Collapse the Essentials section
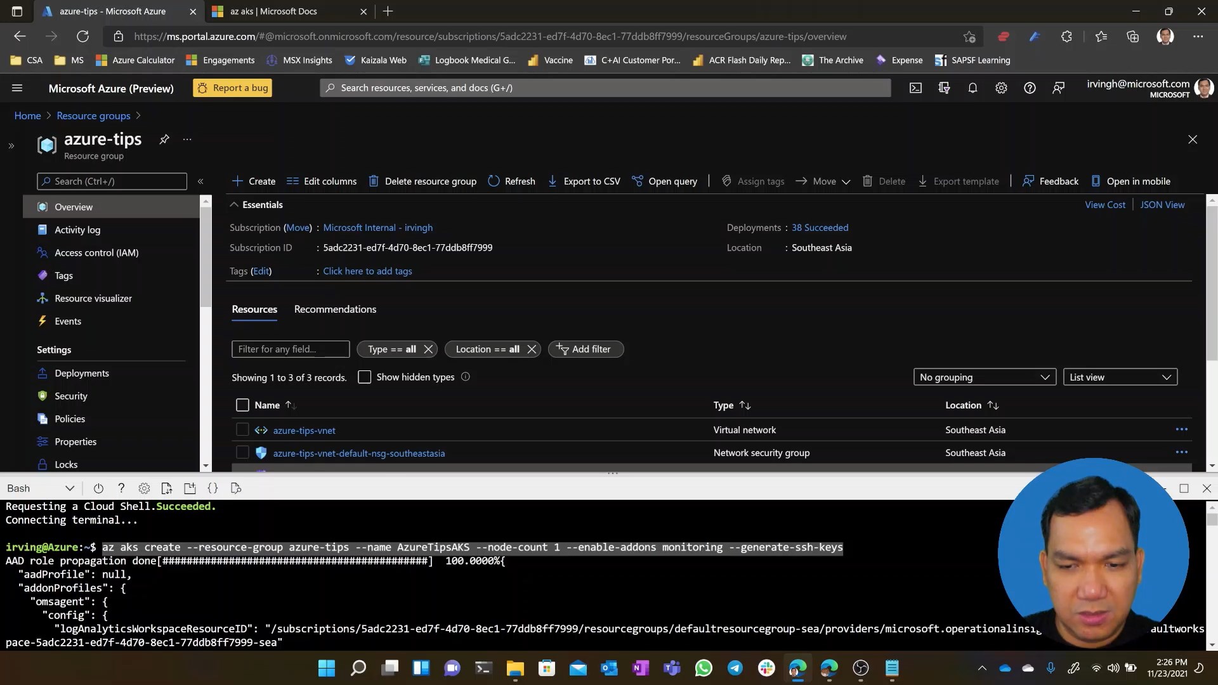The width and height of the screenshot is (1218, 685). pos(234,205)
